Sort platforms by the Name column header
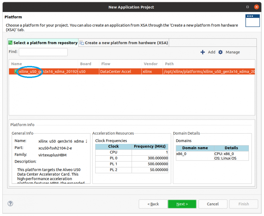Screen dimensions: 264x216 16,64
